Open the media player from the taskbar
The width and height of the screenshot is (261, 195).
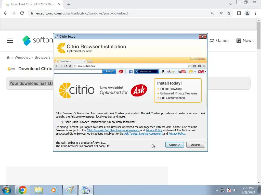click(54, 190)
